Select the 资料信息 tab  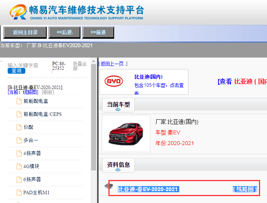118,165
